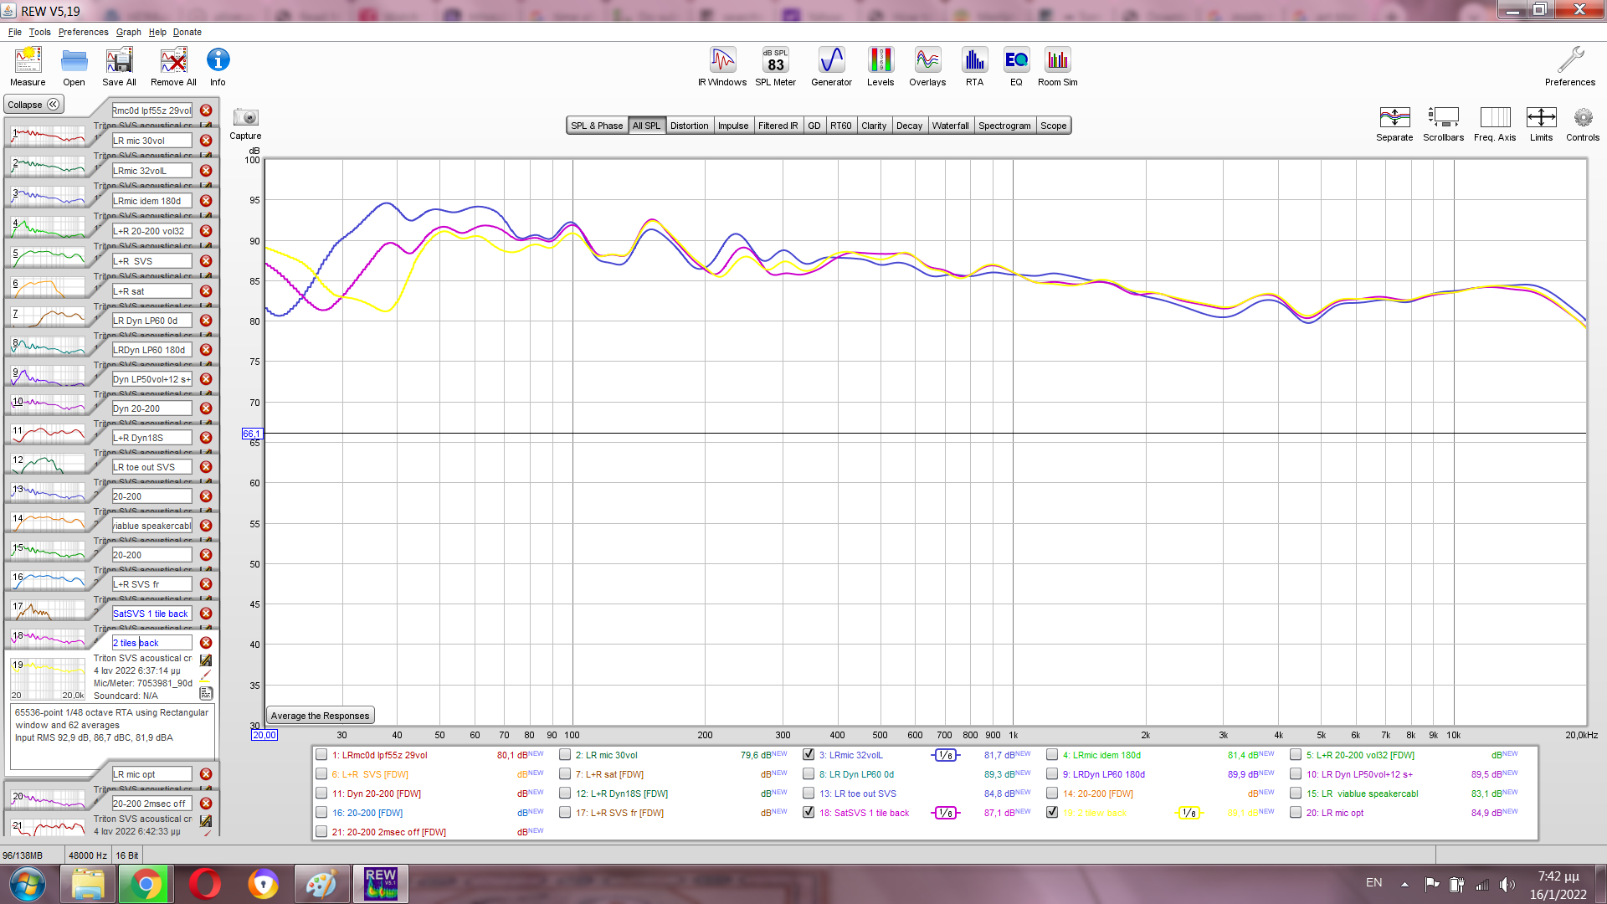Click the Separate traces icon
Image resolution: width=1607 pixels, height=904 pixels.
(x=1394, y=124)
